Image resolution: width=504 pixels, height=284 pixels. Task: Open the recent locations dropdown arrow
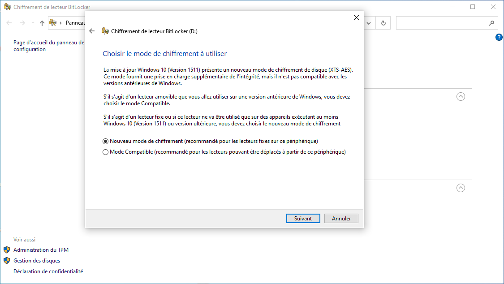(32, 23)
